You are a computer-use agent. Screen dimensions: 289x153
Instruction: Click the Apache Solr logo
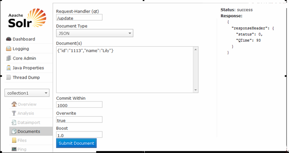27,18
